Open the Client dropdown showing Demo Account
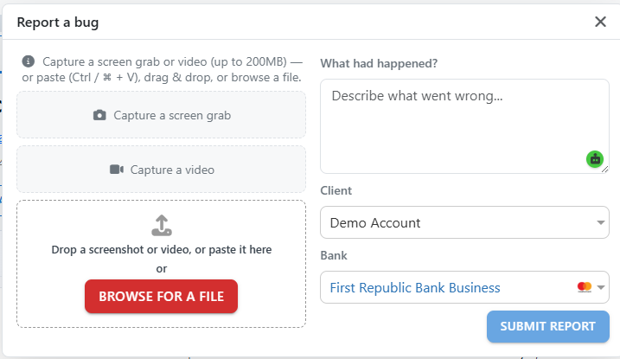This screenshot has width=620, height=359. (x=464, y=222)
